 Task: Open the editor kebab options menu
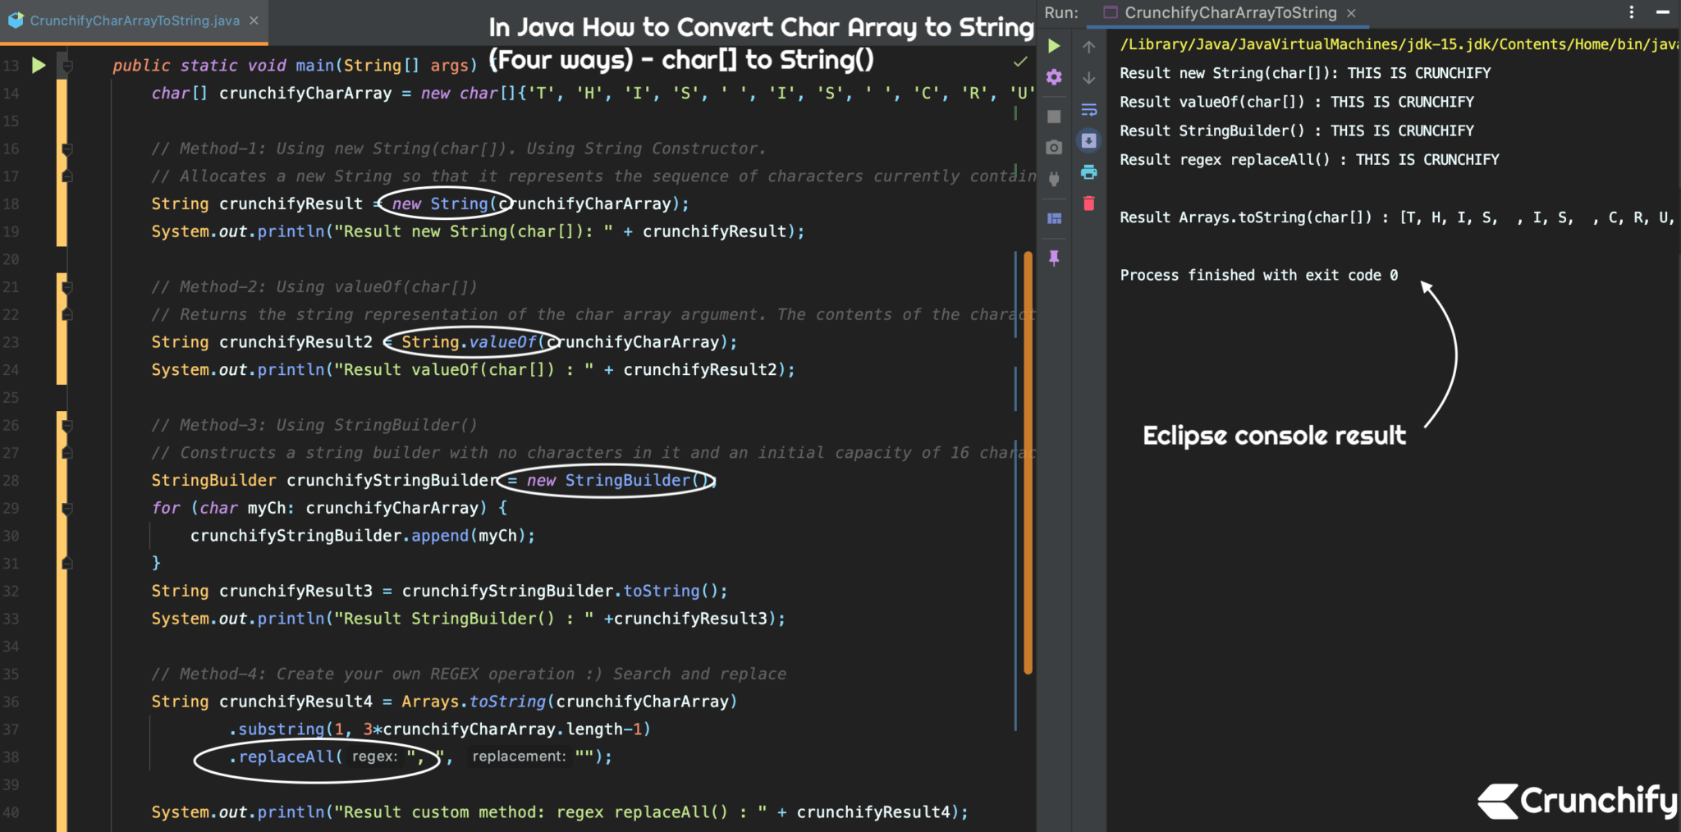(x=1631, y=11)
